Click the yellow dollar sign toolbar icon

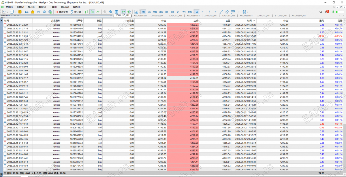(20, 12)
